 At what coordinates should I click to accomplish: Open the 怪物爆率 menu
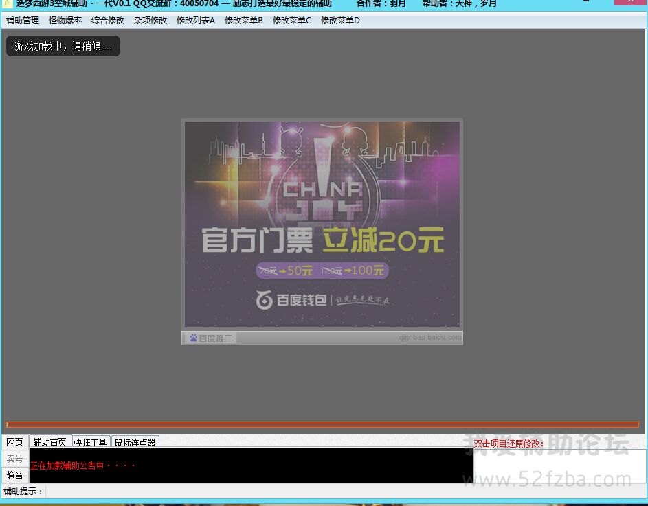[x=65, y=20]
